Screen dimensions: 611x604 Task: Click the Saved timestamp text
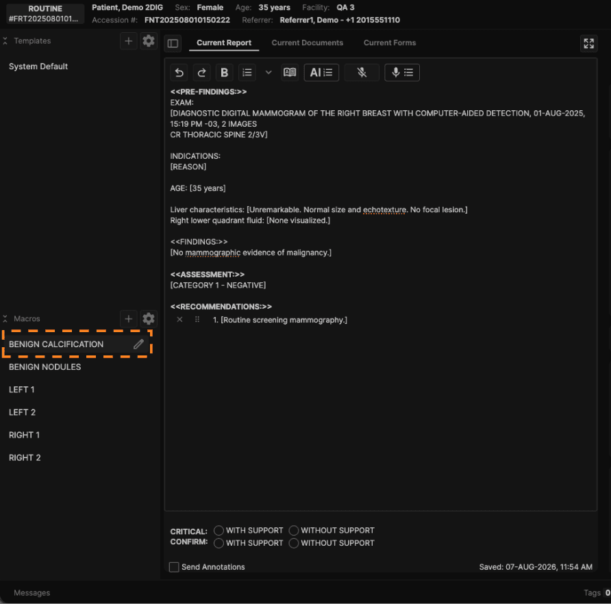point(536,567)
